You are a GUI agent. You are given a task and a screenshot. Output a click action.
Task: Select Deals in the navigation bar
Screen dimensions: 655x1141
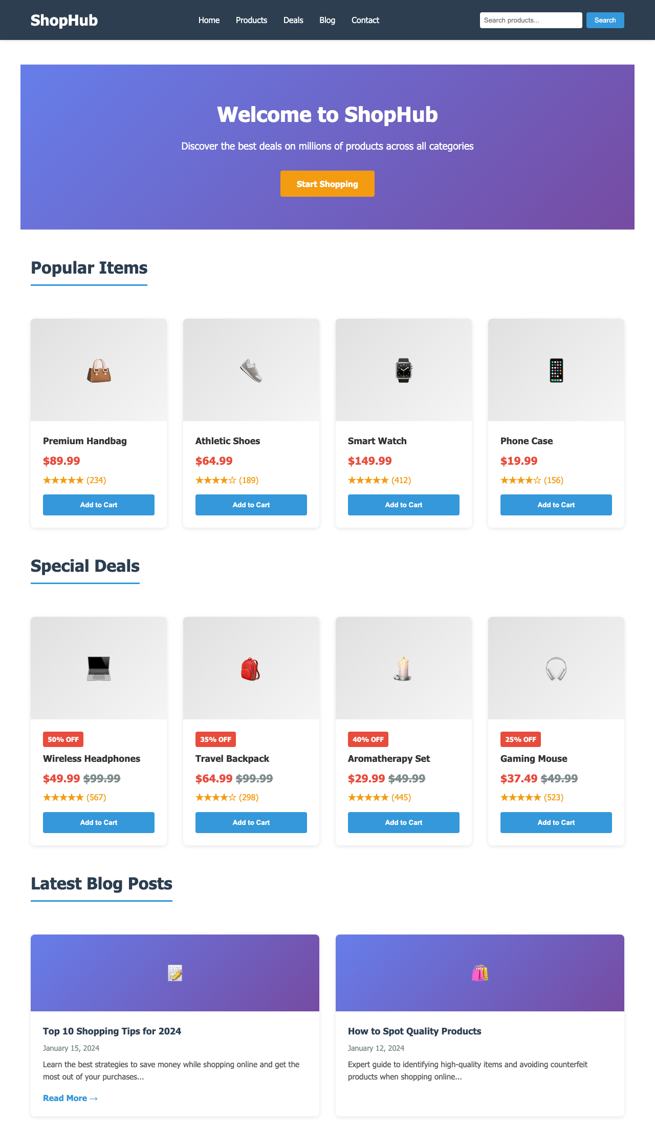(x=293, y=20)
